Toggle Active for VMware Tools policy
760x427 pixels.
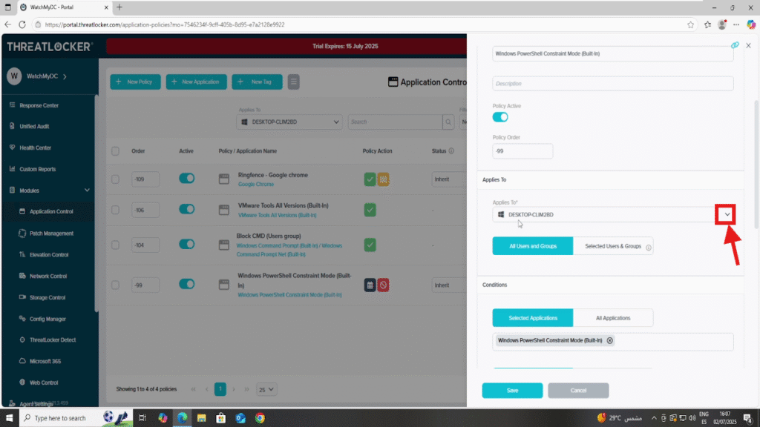(186, 209)
